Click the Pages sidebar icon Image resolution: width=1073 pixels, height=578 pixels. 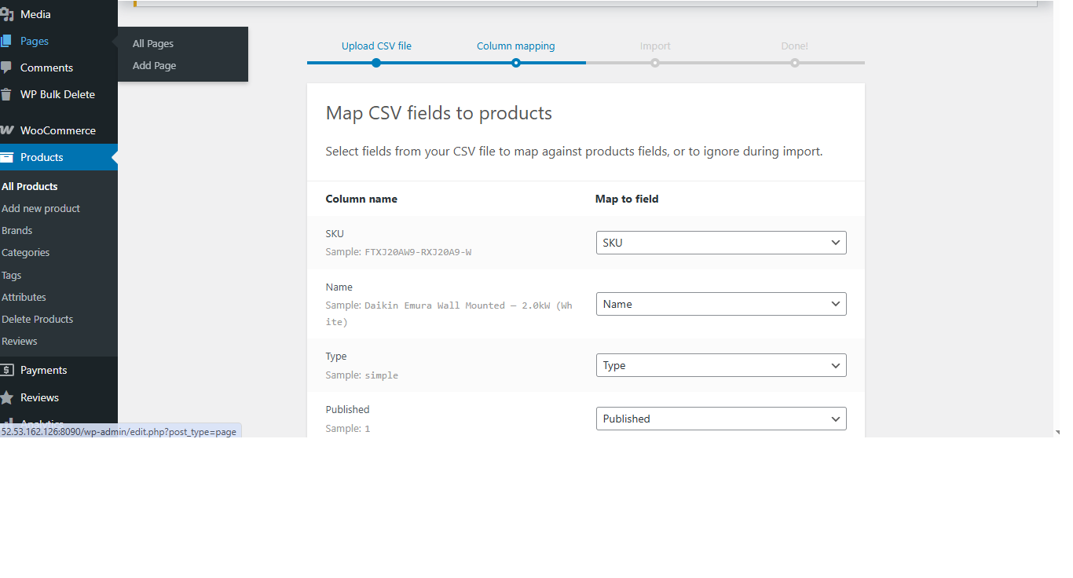click(6, 41)
